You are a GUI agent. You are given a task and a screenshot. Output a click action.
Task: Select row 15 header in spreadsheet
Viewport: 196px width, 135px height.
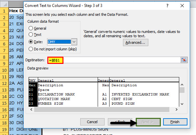[x=4, y=103]
